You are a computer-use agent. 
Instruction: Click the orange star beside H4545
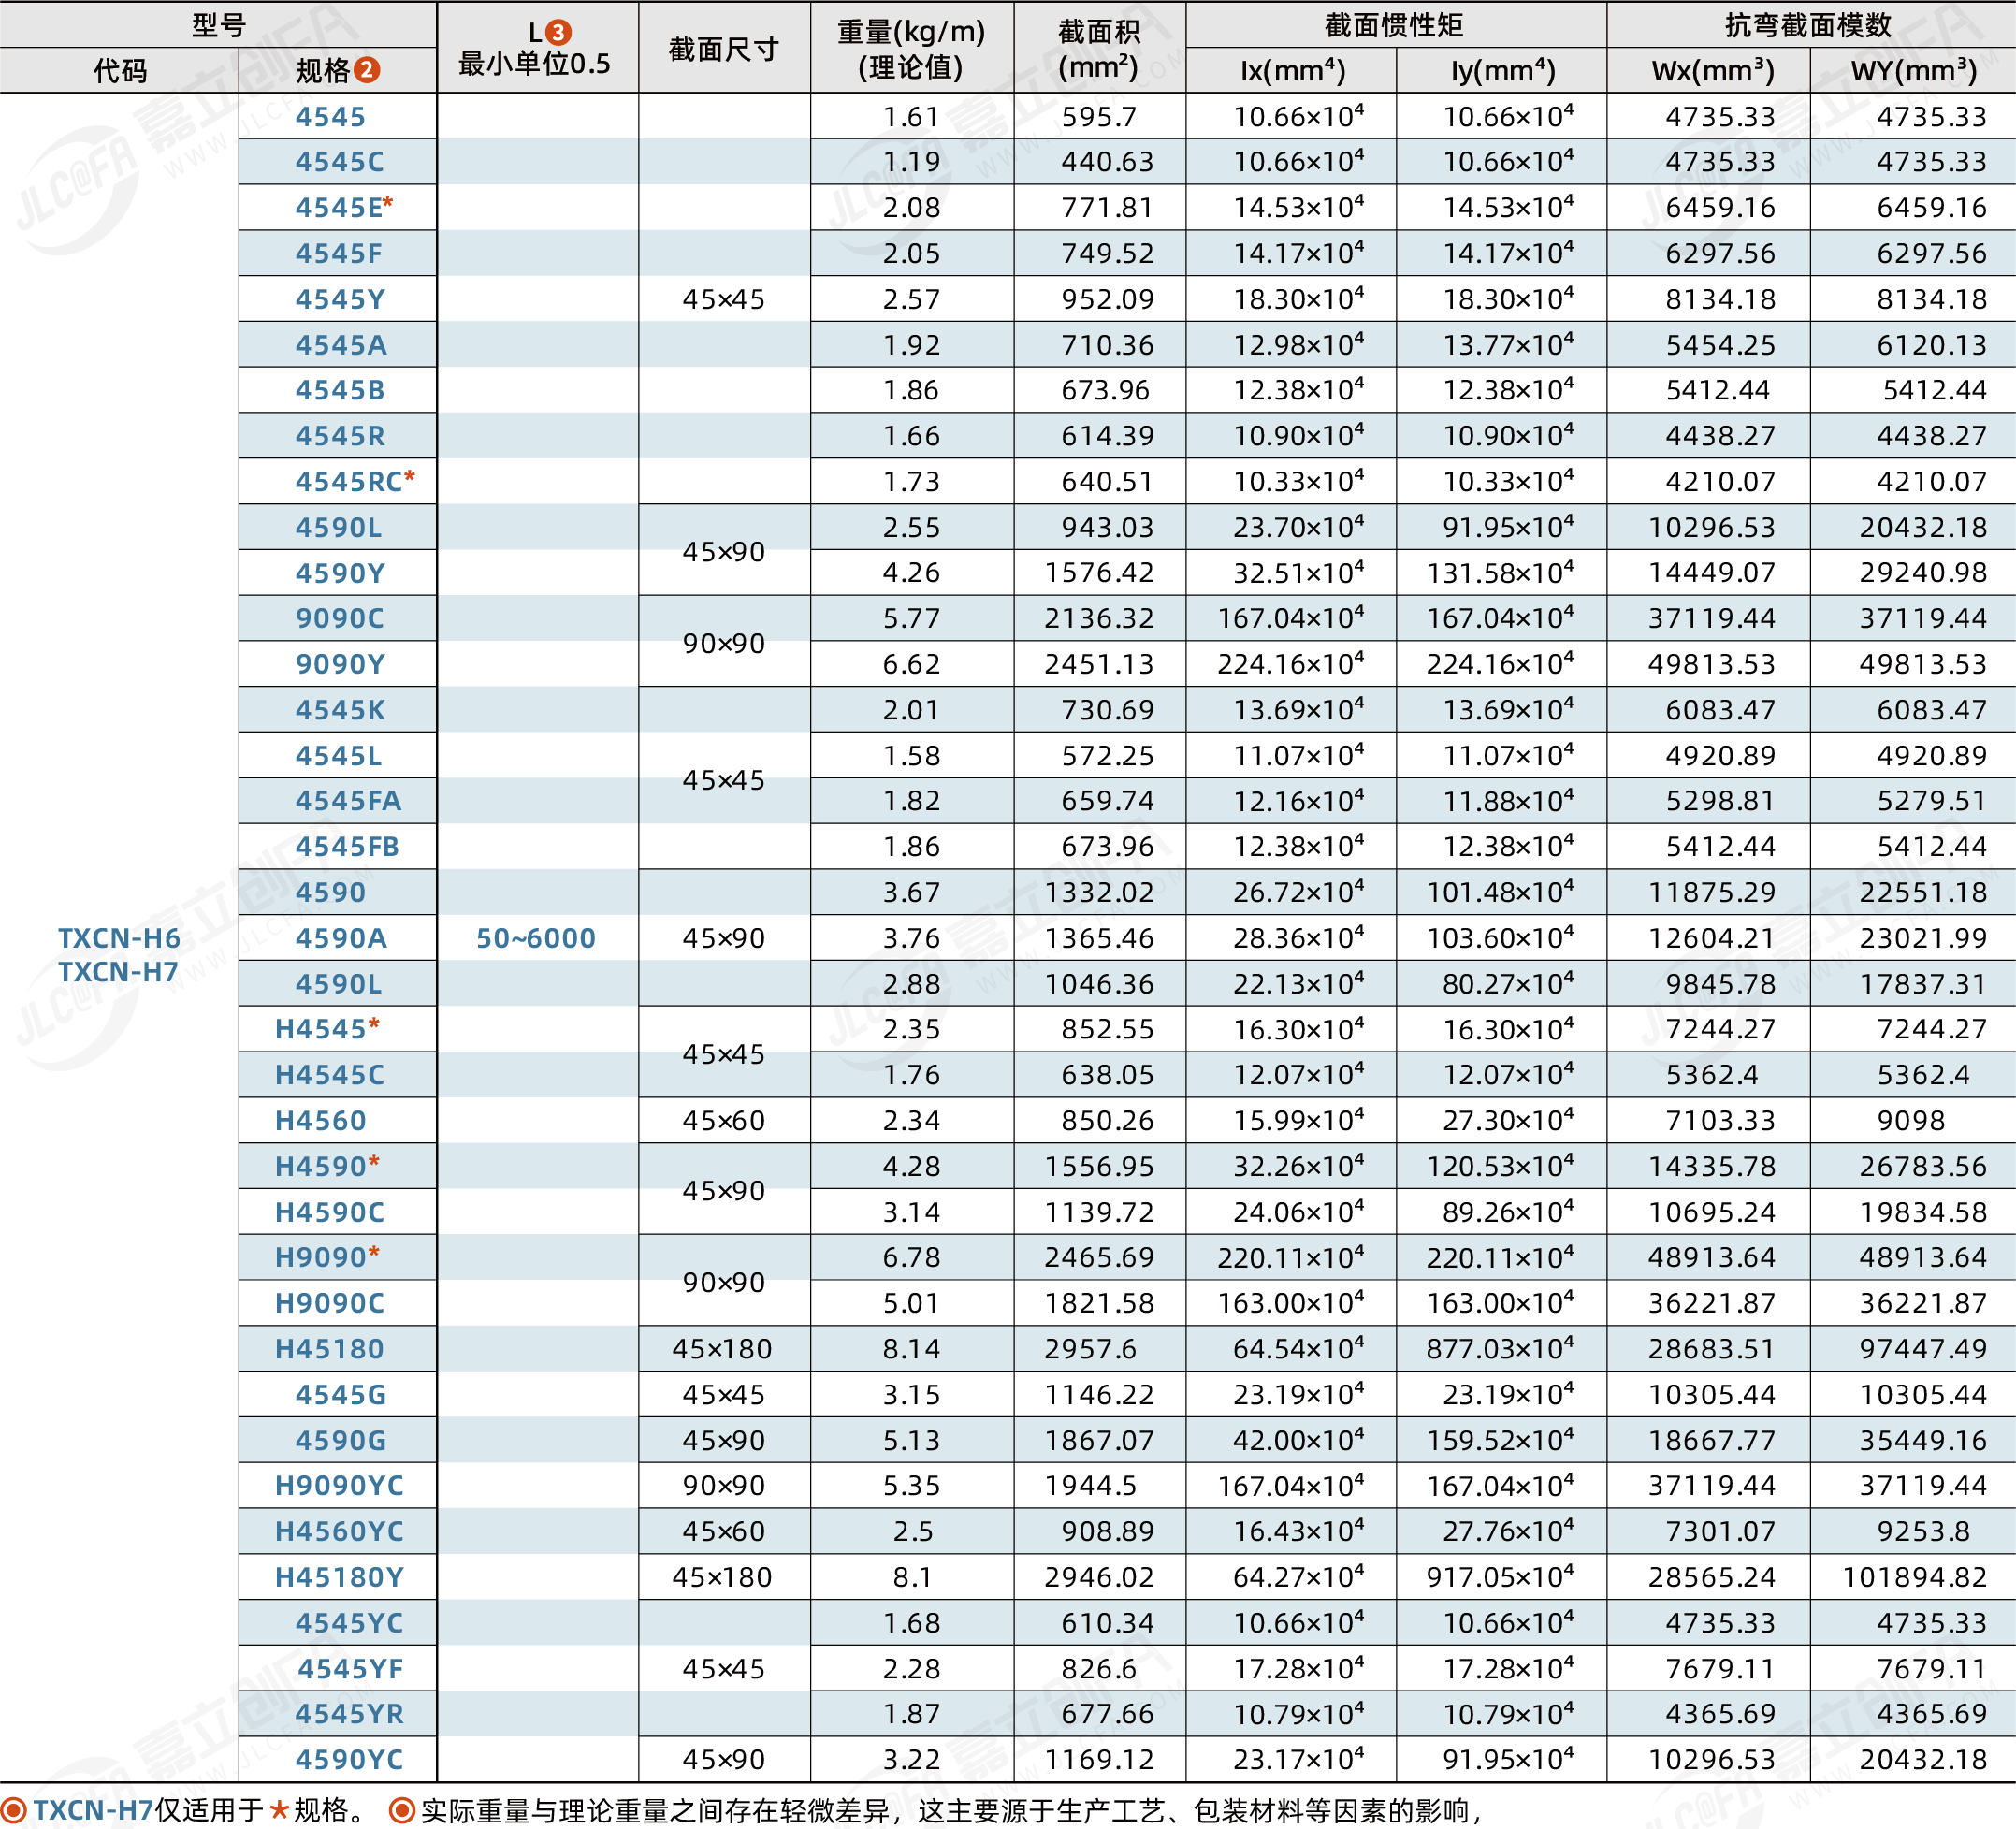[x=374, y=1024]
